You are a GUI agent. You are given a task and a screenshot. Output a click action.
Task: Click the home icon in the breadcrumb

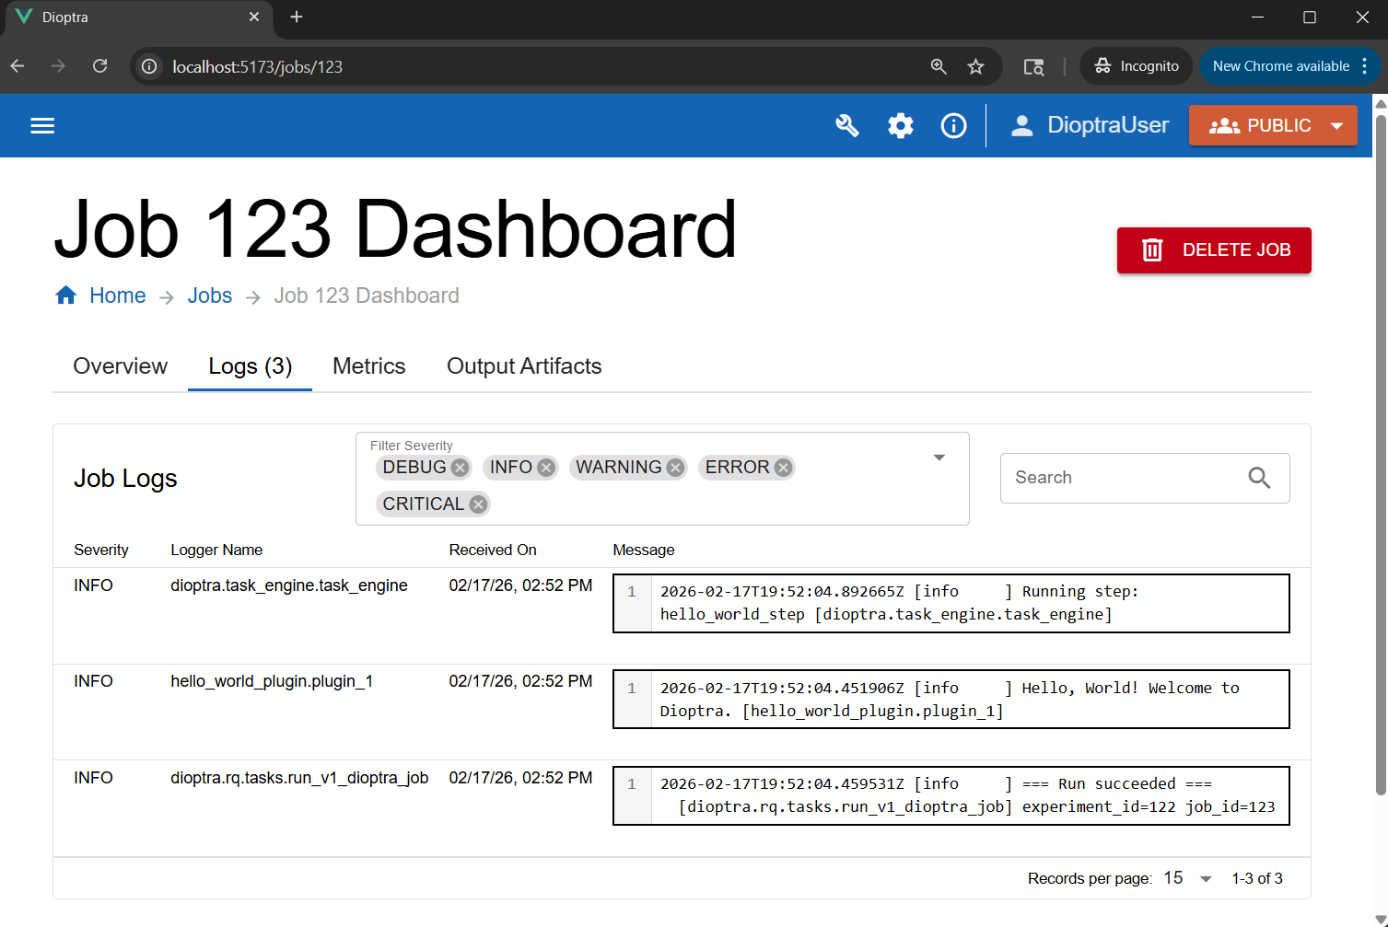(65, 295)
